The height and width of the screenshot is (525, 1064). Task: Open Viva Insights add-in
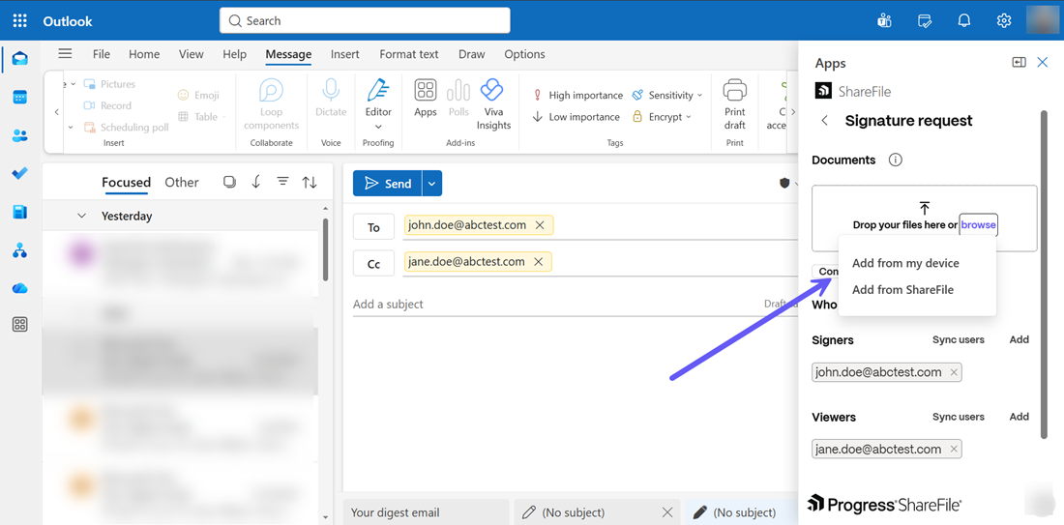tap(493, 104)
